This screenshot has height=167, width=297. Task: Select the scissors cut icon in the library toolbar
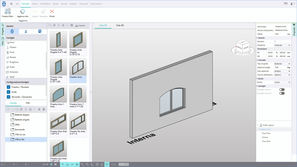tap(59, 25)
